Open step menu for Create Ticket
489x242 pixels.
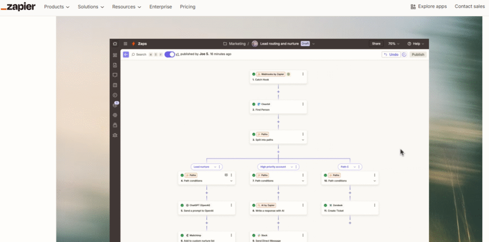coord(374,205)
